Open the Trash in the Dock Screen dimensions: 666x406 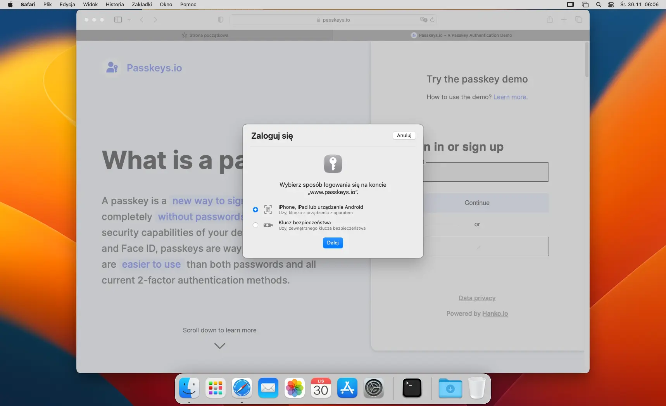477,388
